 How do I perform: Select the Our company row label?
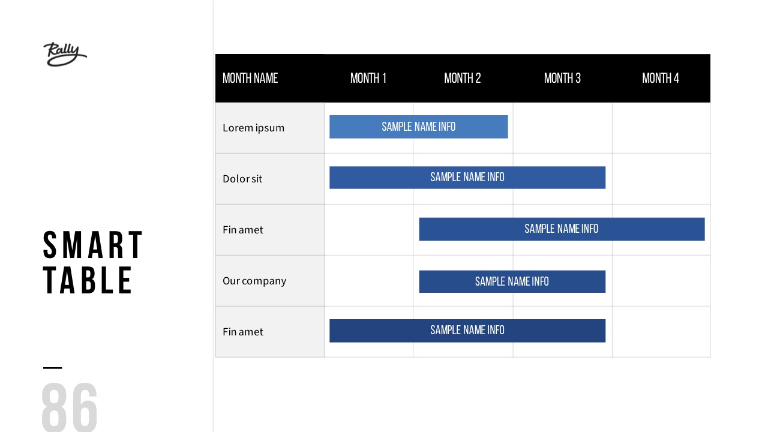(254, 281)
